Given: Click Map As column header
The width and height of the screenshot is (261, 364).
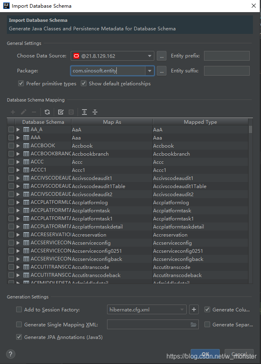Looking at the screenshot, I should 112,122.
